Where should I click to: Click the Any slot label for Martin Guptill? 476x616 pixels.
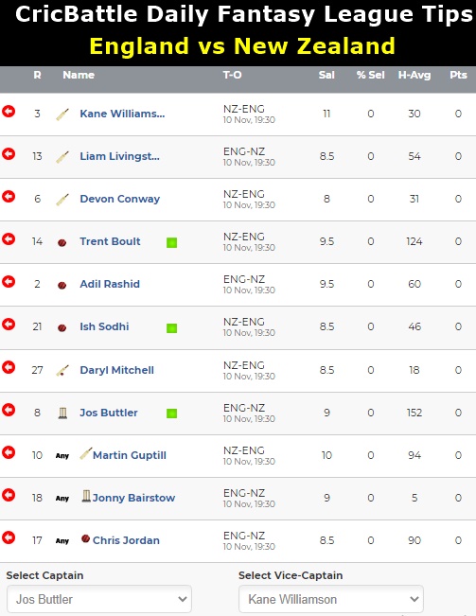62,456
